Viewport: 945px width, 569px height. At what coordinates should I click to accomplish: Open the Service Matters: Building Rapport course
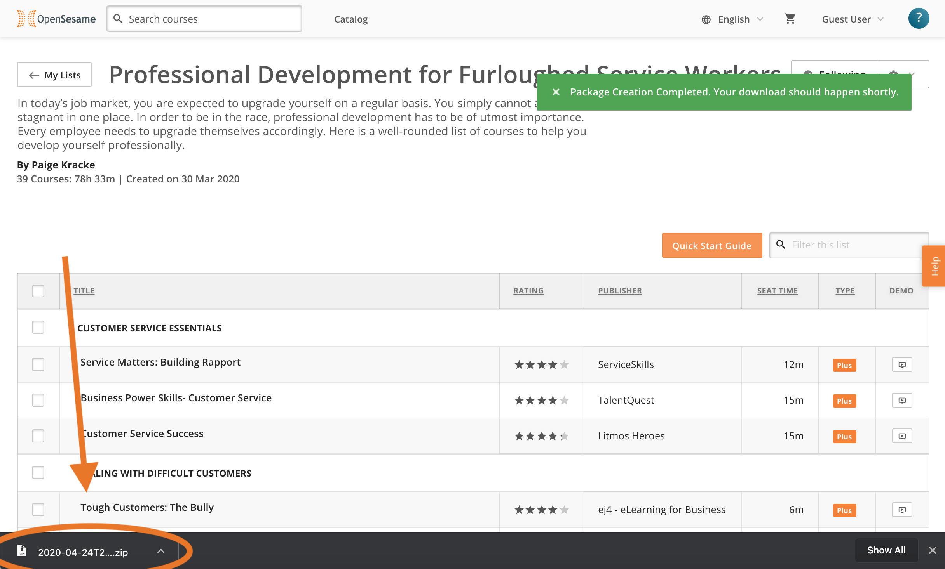pyautogui.click(x=160, y=362)
